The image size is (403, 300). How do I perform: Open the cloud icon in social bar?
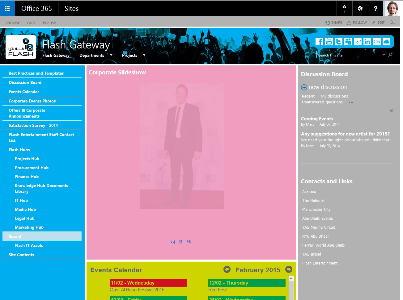386,42
